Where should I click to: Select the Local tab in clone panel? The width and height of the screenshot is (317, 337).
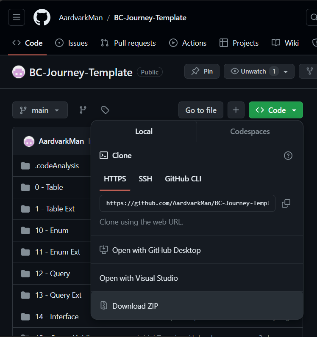tap(144, 132)
